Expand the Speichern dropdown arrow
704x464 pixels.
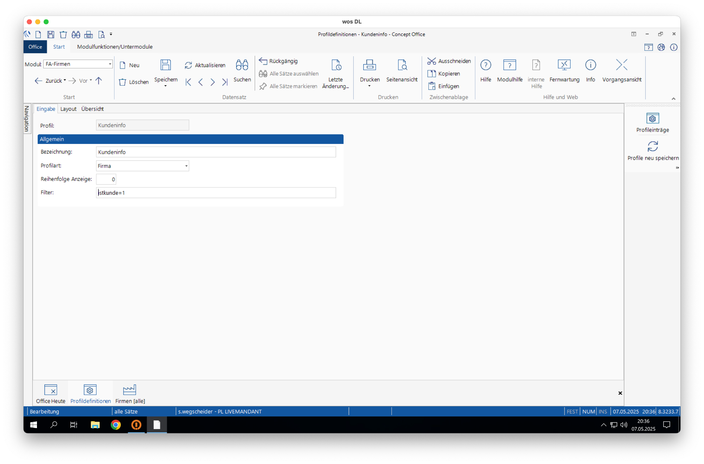(x=165, y=86)
